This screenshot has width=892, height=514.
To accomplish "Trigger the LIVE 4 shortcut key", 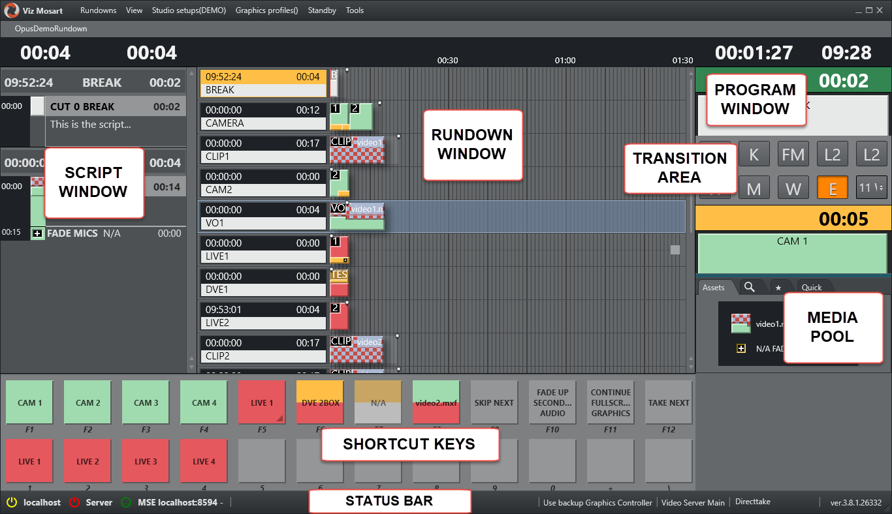I will pos(203,461).
